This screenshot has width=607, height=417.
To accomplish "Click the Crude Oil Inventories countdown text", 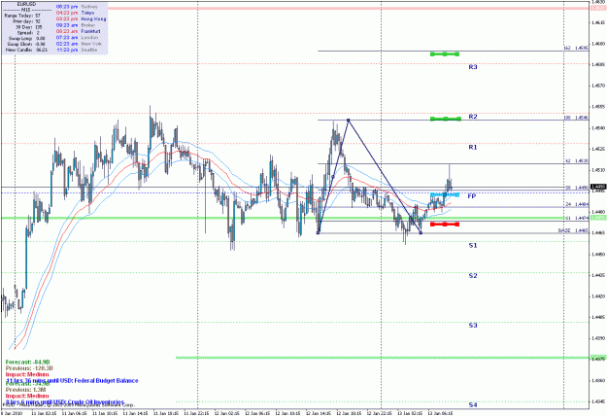I will [x=65, y=402].
